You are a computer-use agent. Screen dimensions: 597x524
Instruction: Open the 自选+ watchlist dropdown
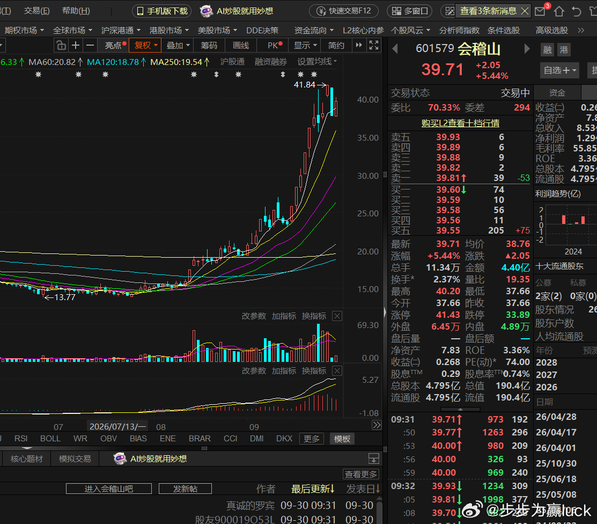559,70
